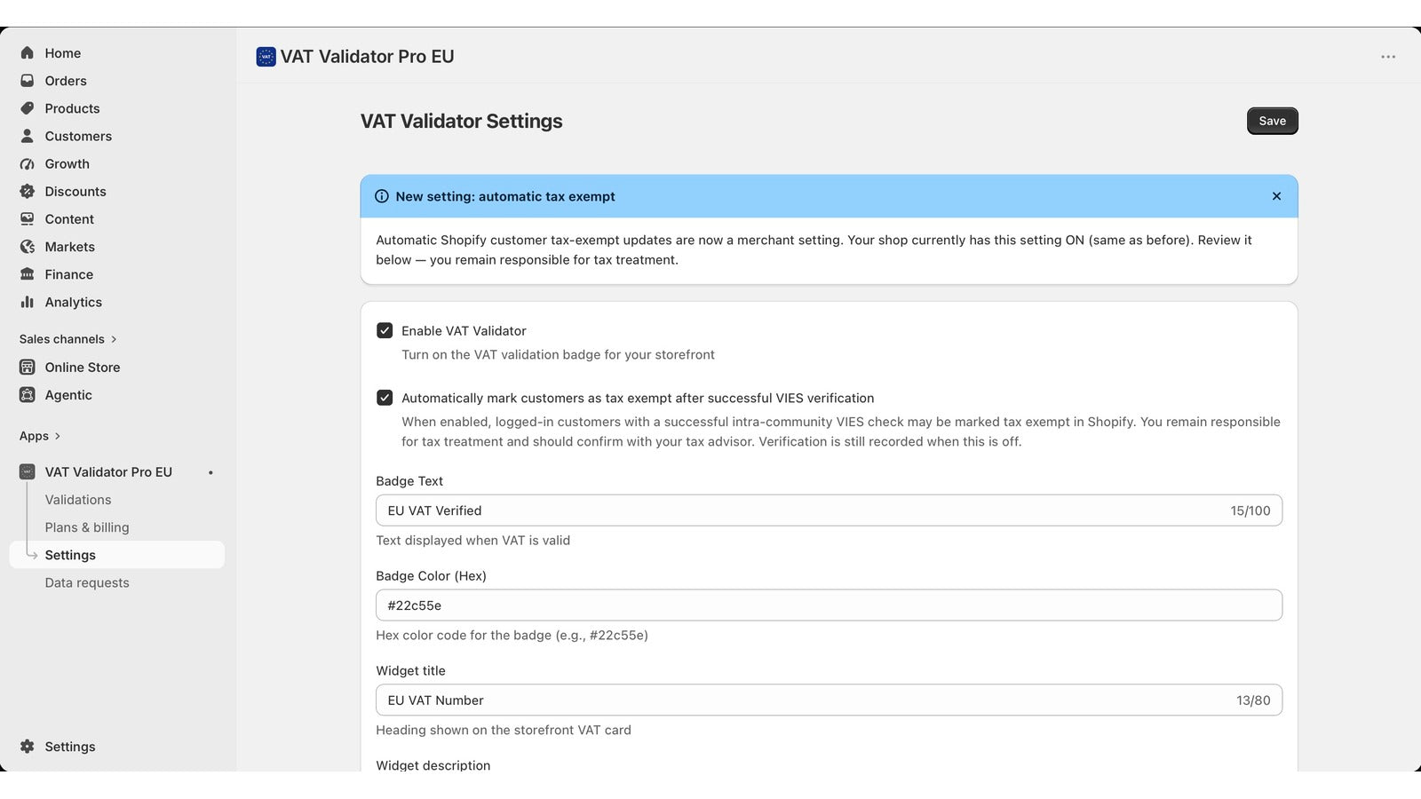The height and width of the screenshot is (799, 1421).
Task: Click the Home icon in sidebar
Action: coord(28,53)
